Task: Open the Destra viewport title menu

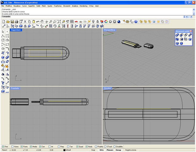Action: coord(107,88)
